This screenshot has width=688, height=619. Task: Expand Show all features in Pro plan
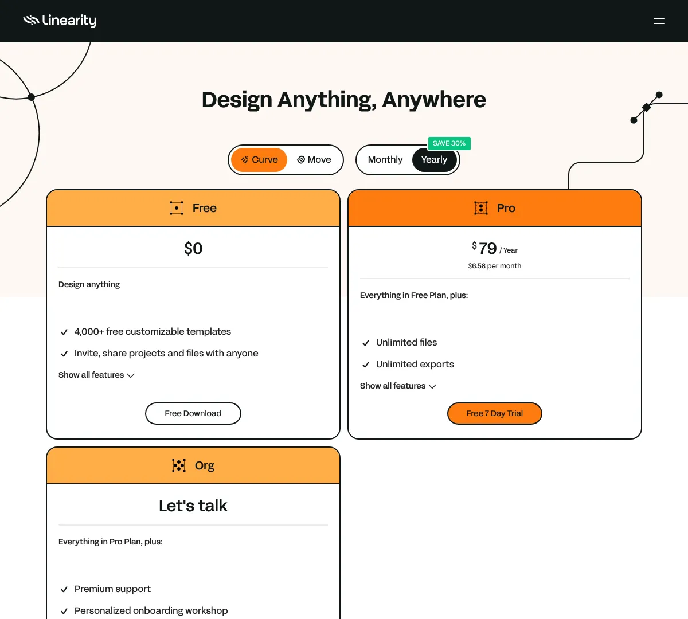398,386
